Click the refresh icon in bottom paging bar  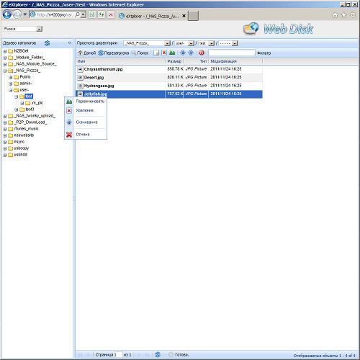point(158,354)
